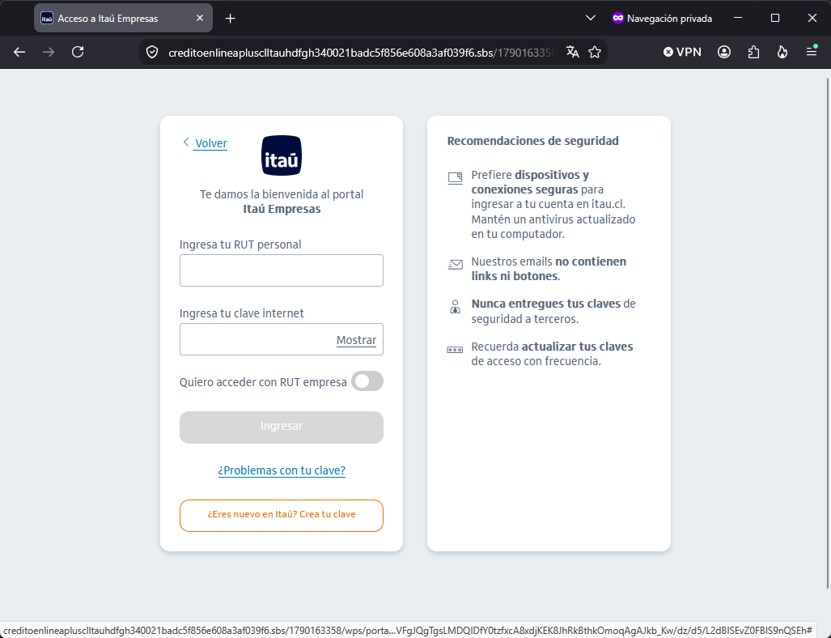The width and height of the screenshot is (831, 638).
Task: Click the Itaú logo
Action: pos(282,155)
